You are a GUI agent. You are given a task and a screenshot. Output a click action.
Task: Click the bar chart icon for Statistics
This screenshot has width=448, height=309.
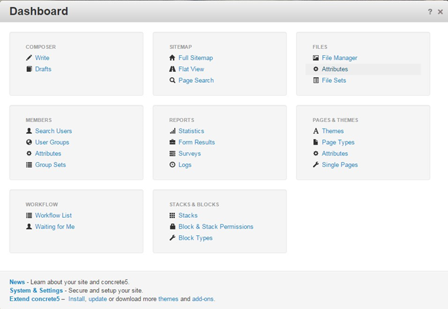click(x=172, y=131)
